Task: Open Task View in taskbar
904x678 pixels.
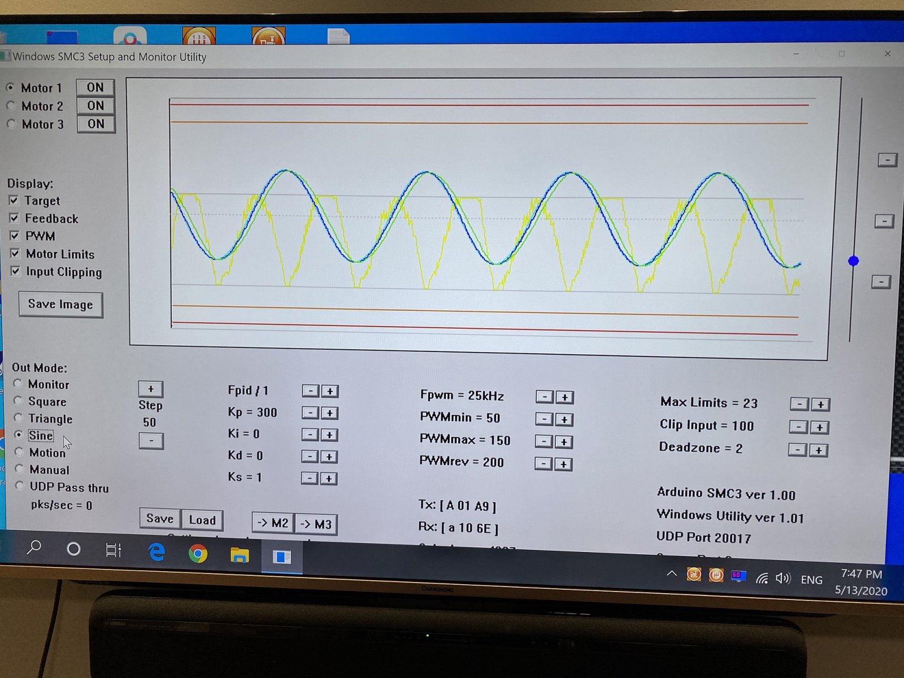Action: [x=114, y=550]
